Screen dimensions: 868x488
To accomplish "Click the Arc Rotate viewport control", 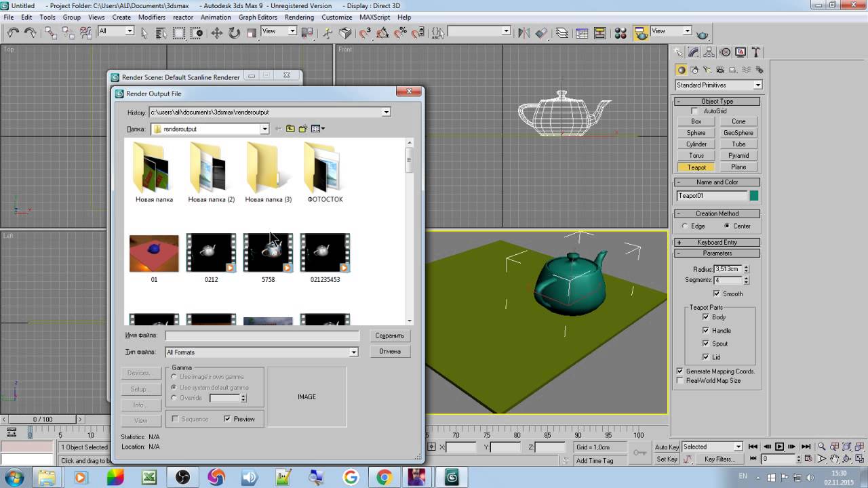I will [848, 459].
